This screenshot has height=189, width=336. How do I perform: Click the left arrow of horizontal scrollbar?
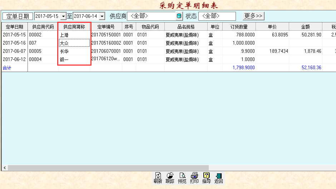tap(5, 168)
